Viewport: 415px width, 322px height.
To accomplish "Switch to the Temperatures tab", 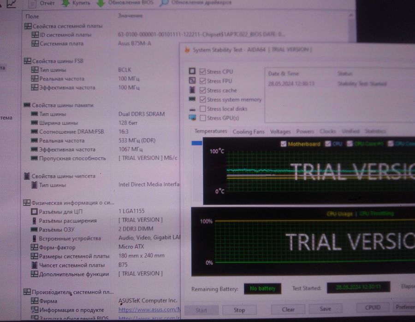I will click(x=211, y=131).
